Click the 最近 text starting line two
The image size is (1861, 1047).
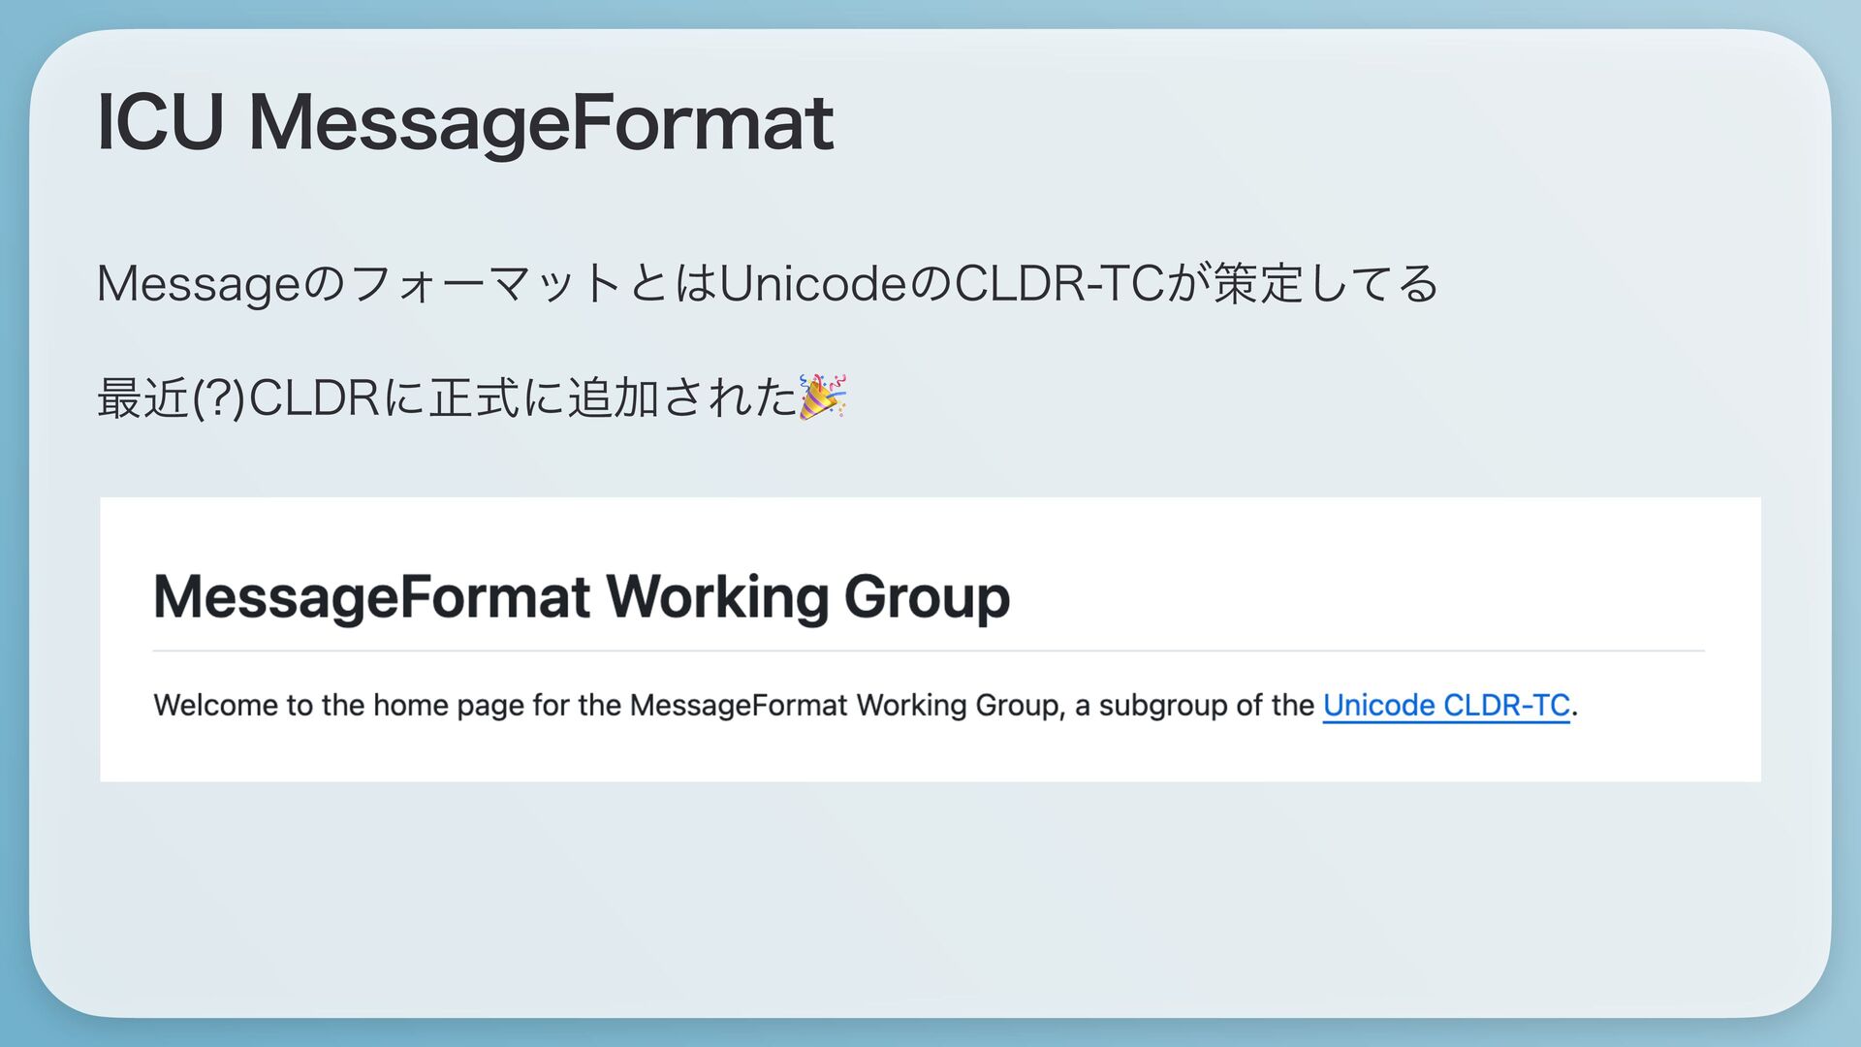(x=142, y=398)
